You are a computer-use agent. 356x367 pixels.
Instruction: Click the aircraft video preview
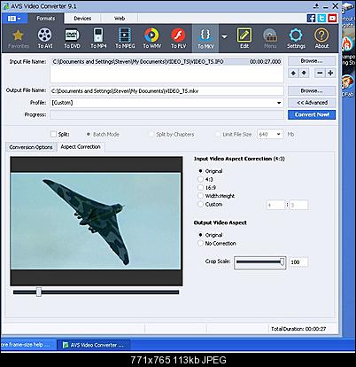pos(96,221)
